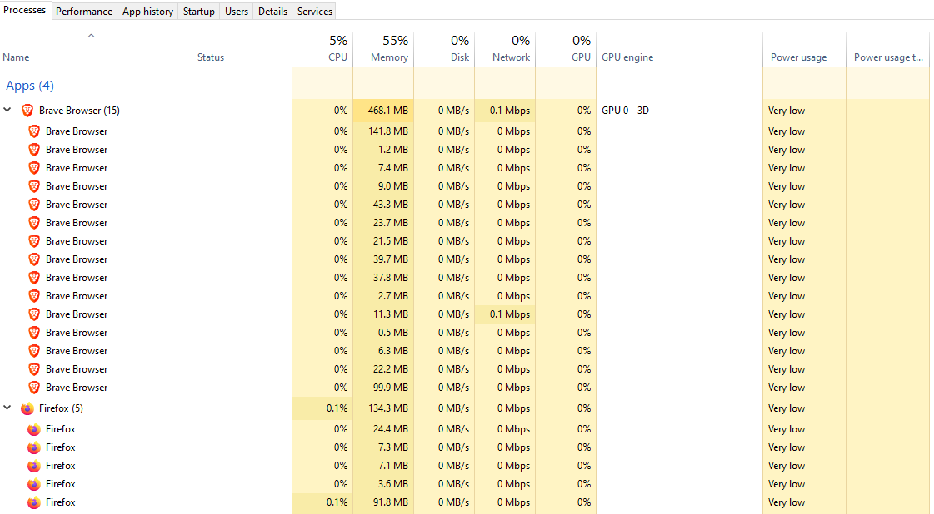Viewport: 934px width, 514px height.
Task: Click the sort arrow above the Name column
Action: tap(91, 37)
